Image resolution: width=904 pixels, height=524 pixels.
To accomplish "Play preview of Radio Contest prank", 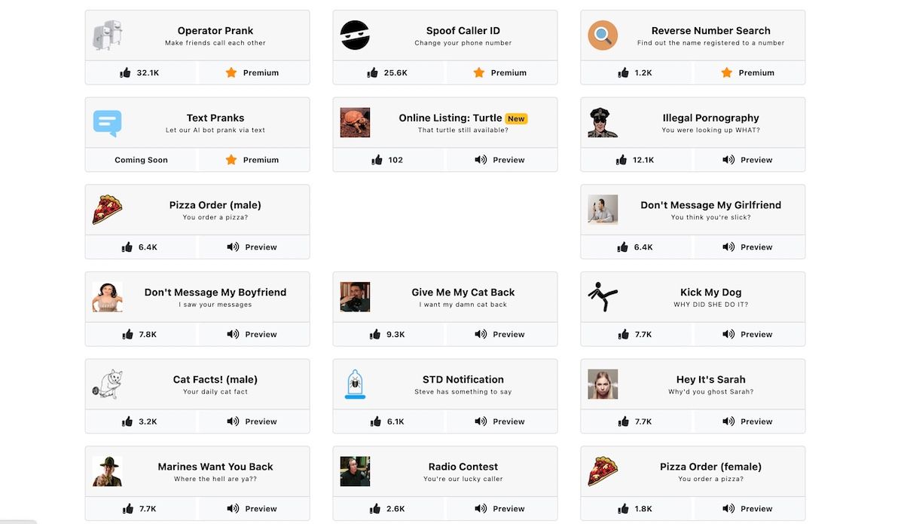I will (x=499, y=509).
